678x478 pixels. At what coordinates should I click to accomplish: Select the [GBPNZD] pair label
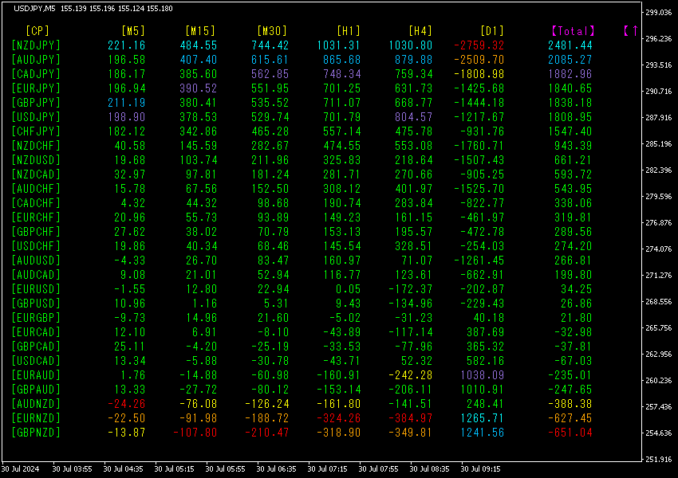coord(36,433)
